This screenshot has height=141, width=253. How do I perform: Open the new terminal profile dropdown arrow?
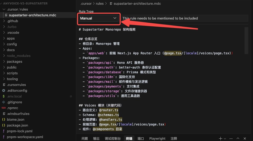[x=225, y=139]
